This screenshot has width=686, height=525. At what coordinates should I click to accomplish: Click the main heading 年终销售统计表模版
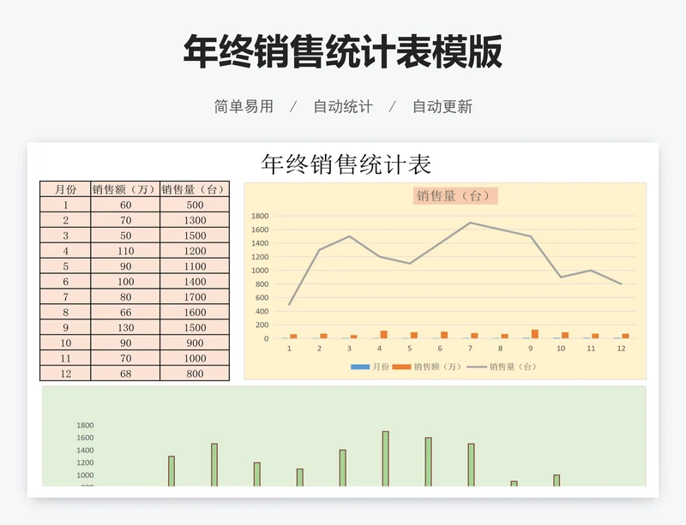pos(342,52)
